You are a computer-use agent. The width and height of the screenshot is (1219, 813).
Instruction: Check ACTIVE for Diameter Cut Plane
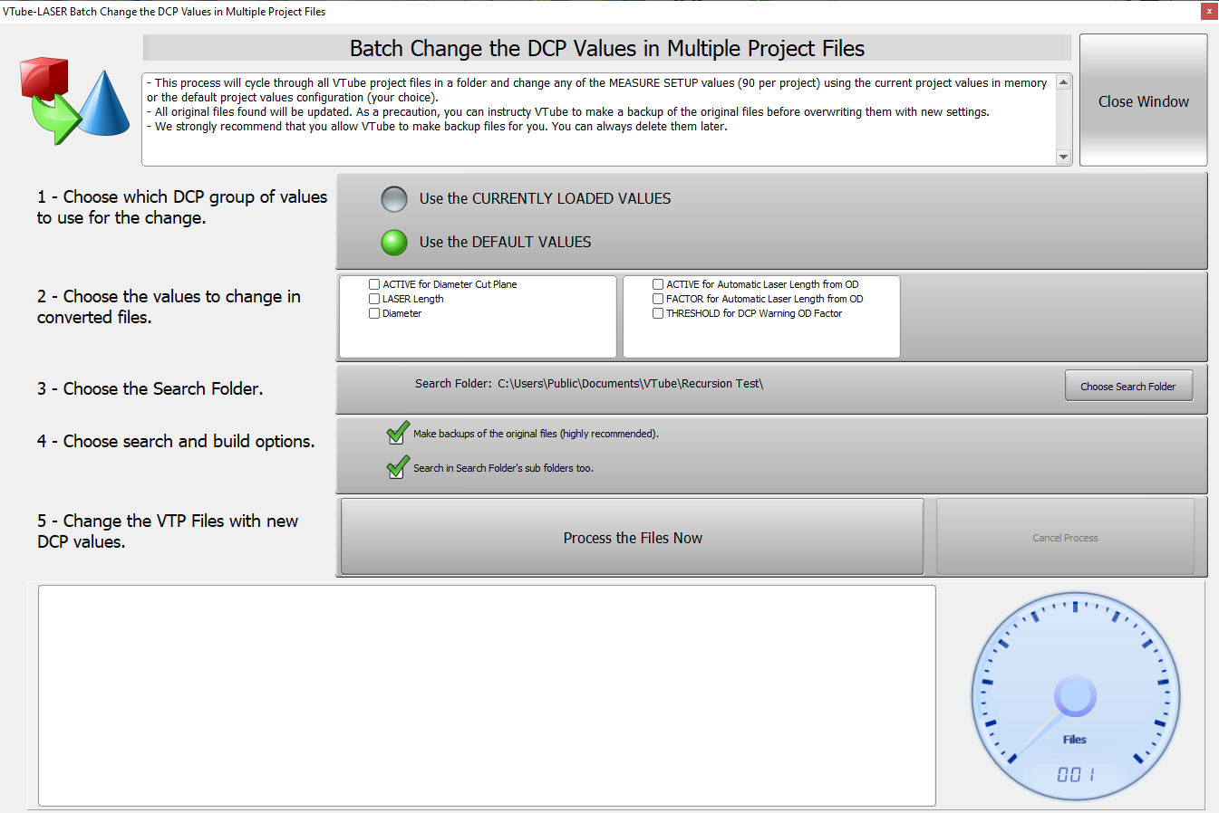click(374, 284)
